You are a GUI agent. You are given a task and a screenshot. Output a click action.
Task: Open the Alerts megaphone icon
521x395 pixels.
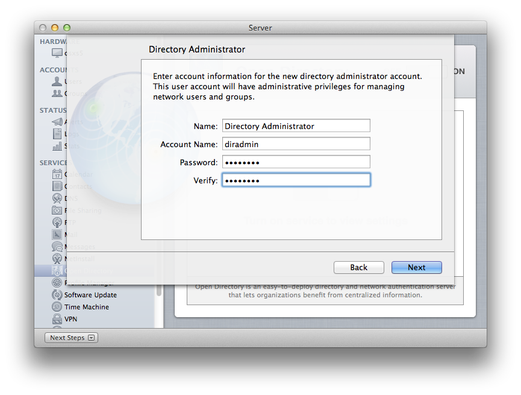tap(57, 122)
